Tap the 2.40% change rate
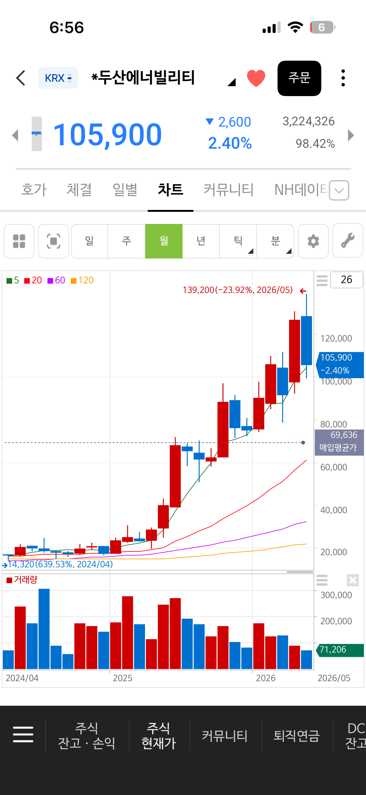 230,143
